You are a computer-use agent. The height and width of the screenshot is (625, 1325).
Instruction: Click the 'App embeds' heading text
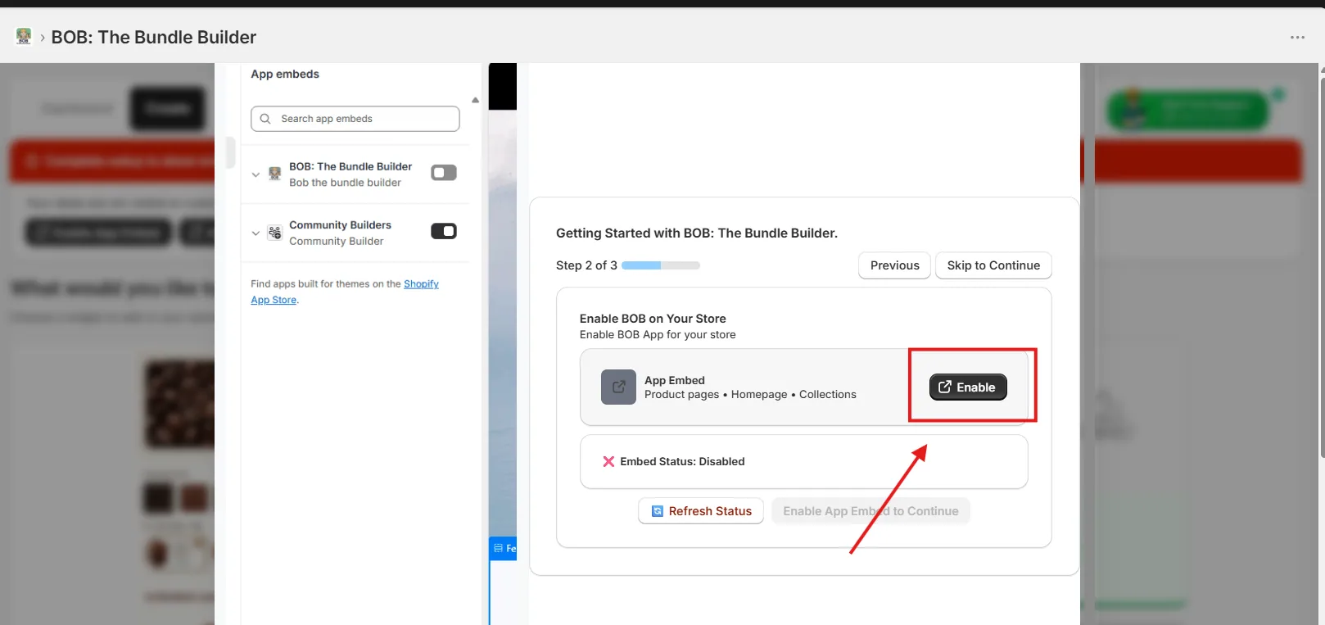point(285,74)
